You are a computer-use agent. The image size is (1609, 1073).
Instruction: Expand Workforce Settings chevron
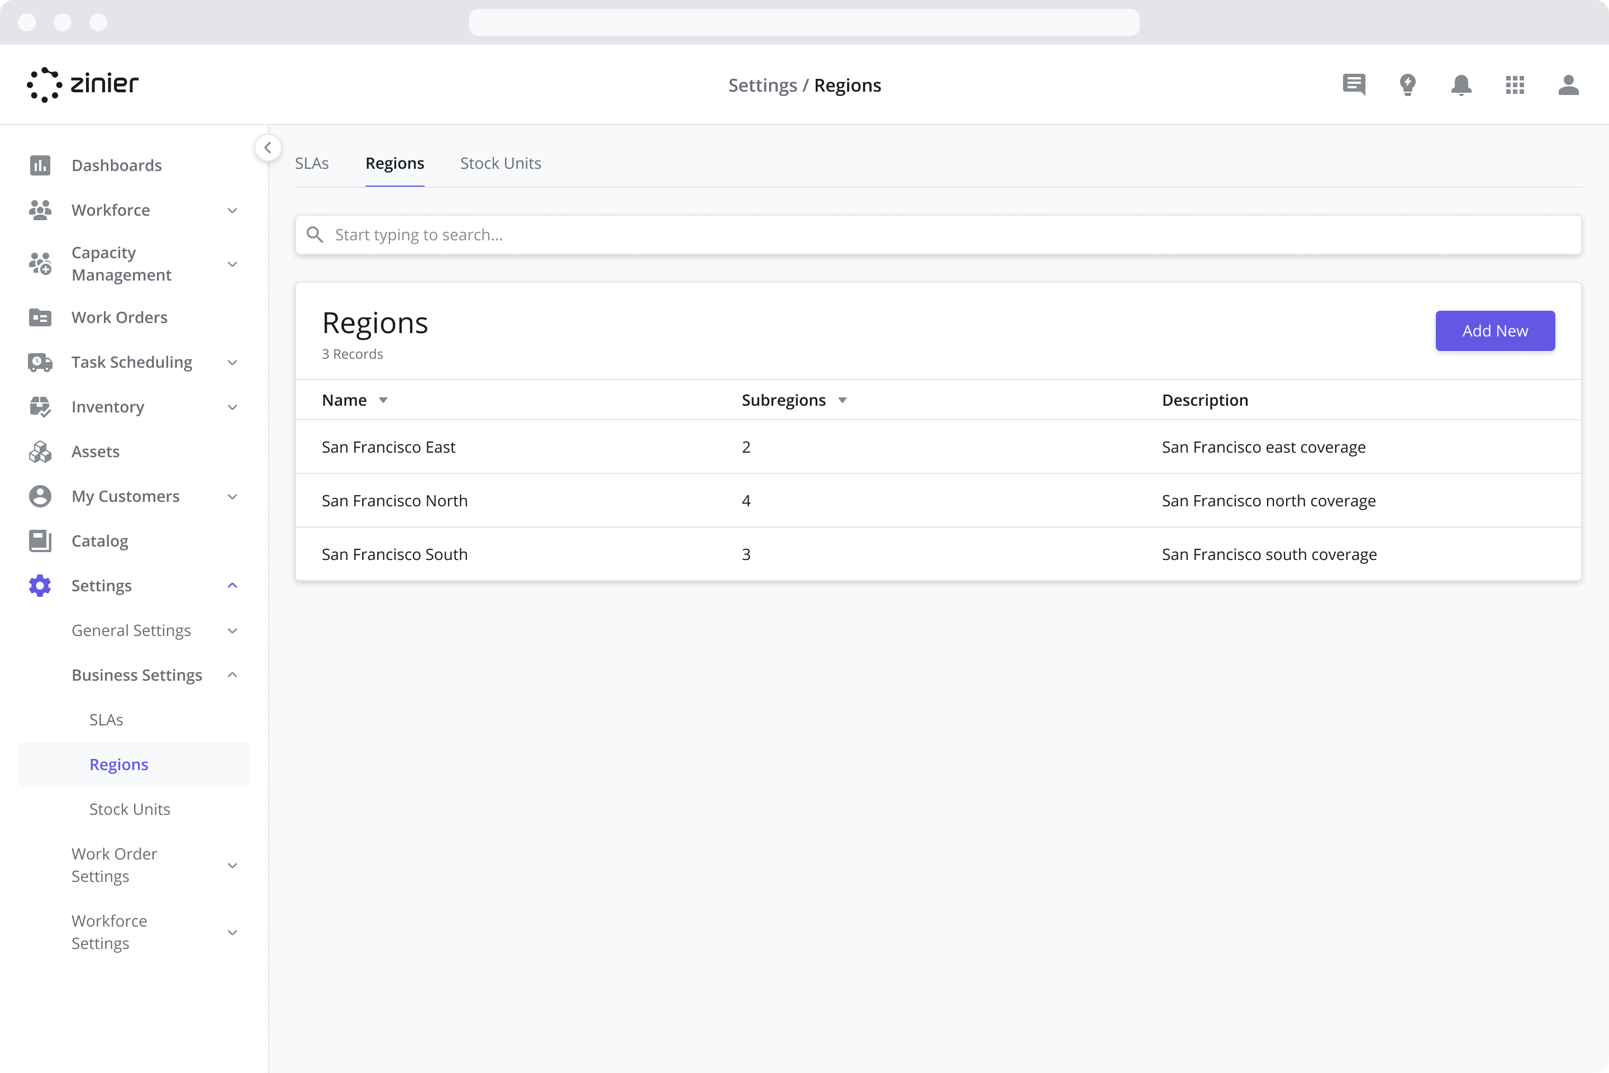tap(232, 933)
